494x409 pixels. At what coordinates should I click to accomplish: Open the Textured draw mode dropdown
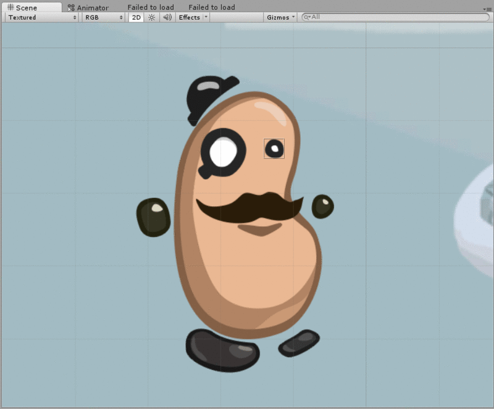coord(41,18)
